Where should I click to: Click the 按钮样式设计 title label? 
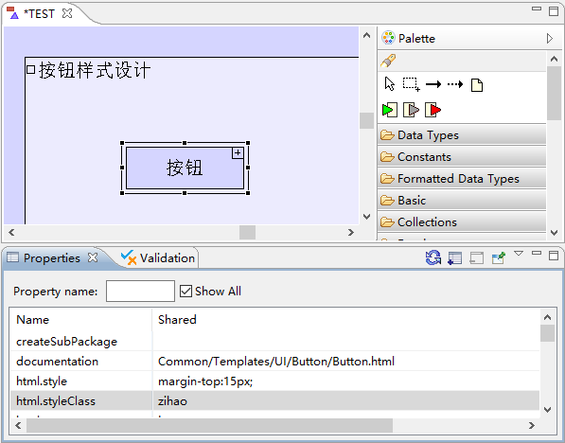[x=95, y=70]
